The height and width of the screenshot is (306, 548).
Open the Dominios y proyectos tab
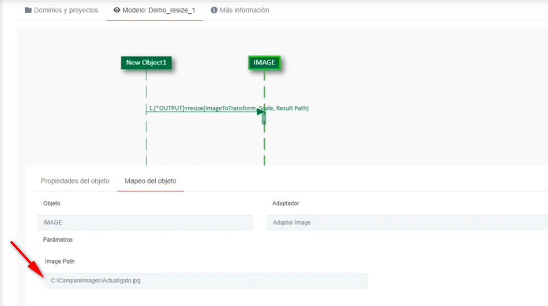point(65,10)
